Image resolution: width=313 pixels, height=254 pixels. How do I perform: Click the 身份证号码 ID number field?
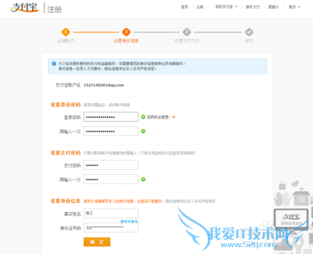111,228
